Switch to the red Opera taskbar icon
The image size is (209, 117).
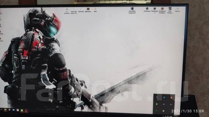[x=26, y=110]
